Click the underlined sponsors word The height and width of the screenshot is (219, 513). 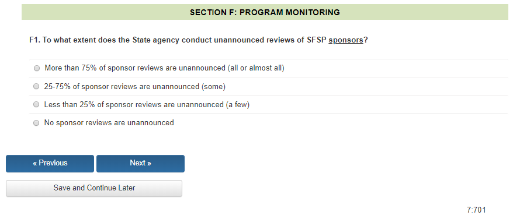point(346,40)
